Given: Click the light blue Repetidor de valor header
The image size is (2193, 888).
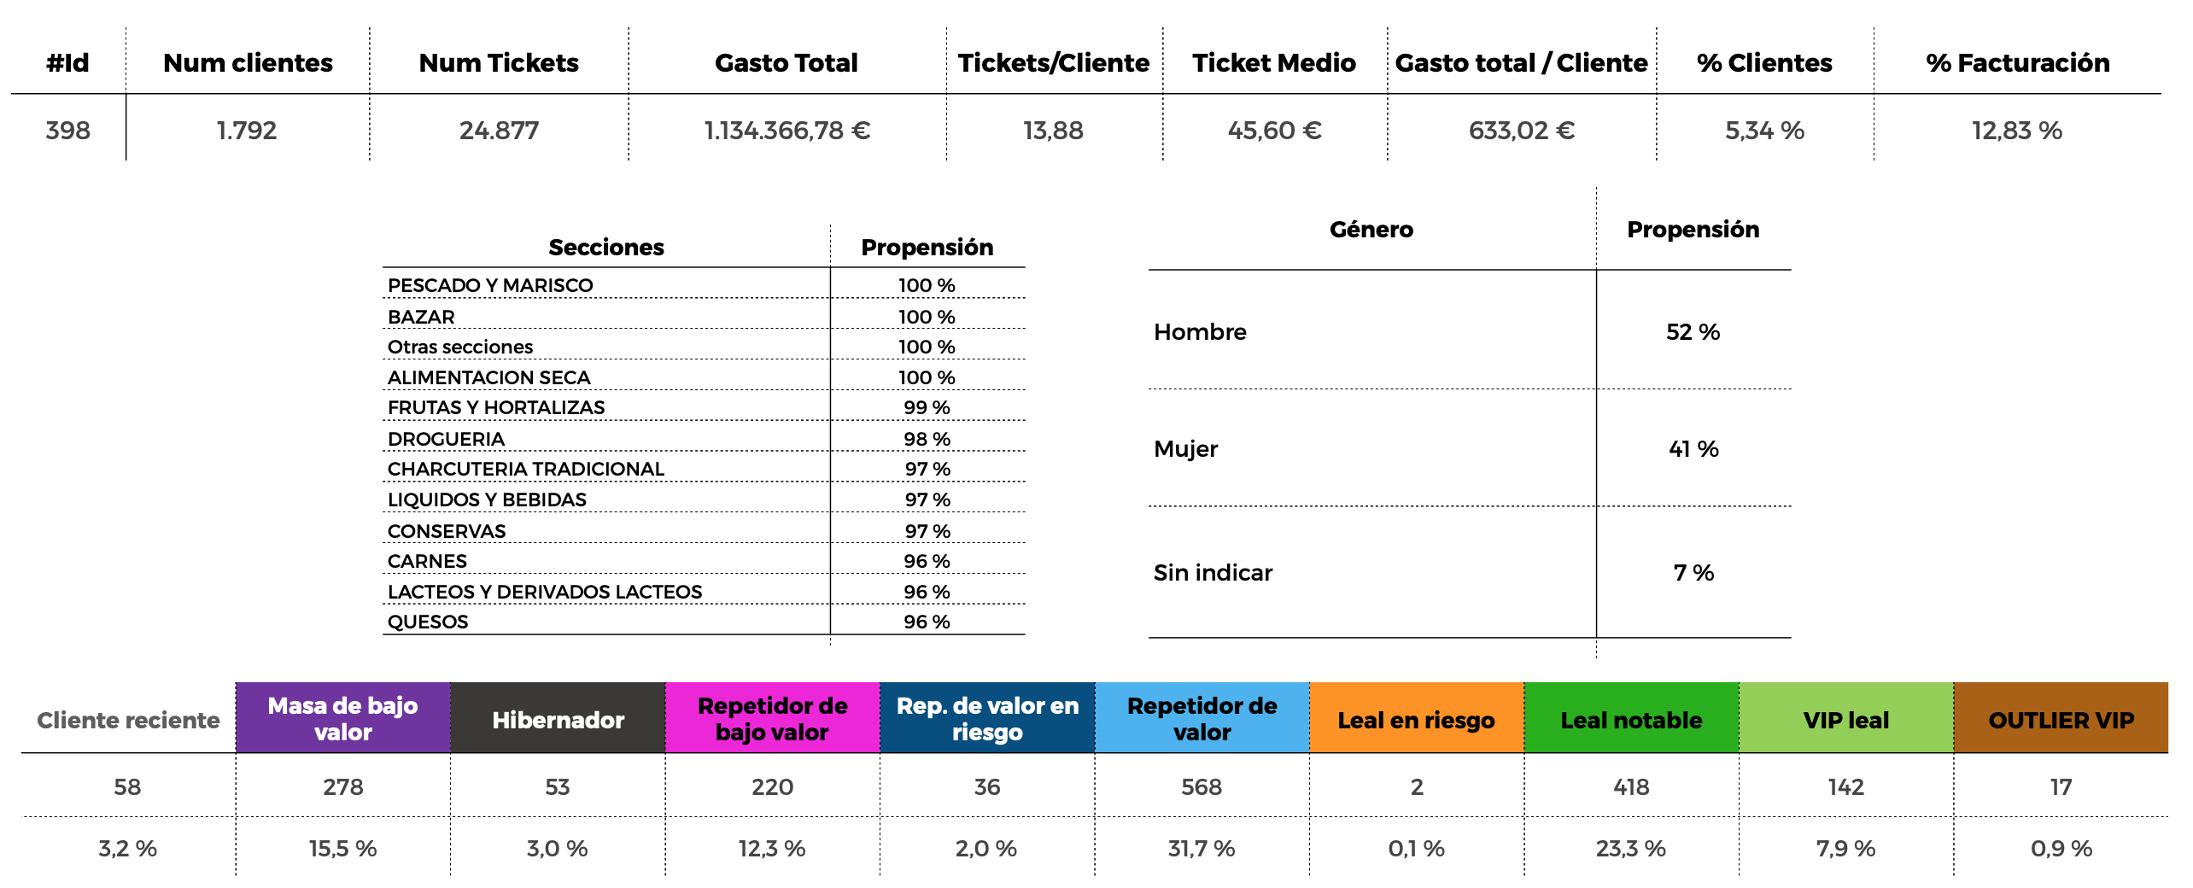Looking at the screenshot, I should [x=1202, y=718].
